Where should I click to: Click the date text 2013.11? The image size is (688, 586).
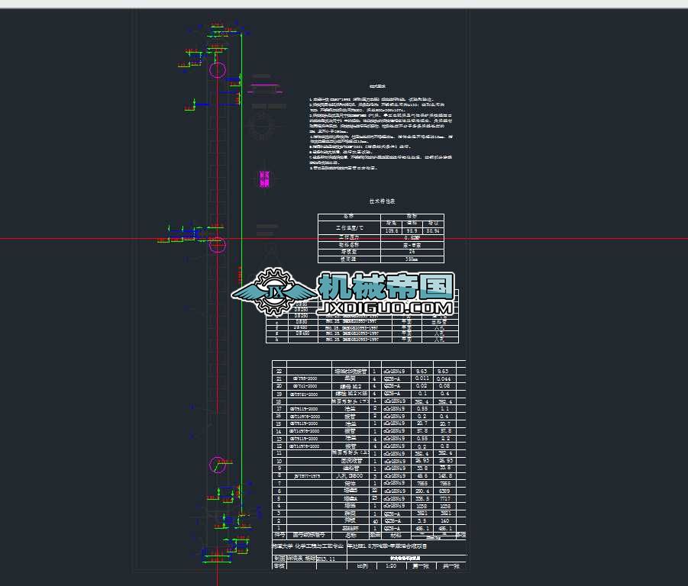pyautogui.click(x=325, y=559)
